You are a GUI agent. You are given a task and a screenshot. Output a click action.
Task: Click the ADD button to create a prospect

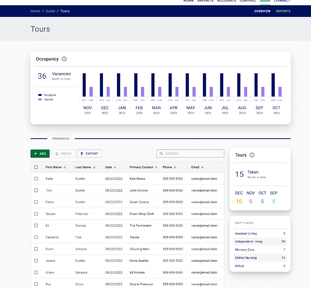[40, 154]
